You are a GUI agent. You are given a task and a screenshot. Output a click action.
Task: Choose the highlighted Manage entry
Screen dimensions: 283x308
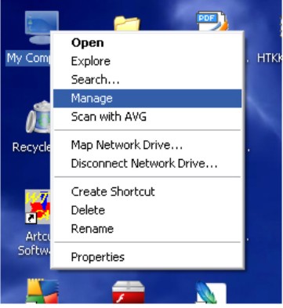(147, 99)
